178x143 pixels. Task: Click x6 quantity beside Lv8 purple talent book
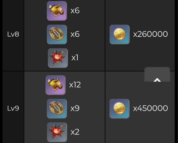[75, 11]
